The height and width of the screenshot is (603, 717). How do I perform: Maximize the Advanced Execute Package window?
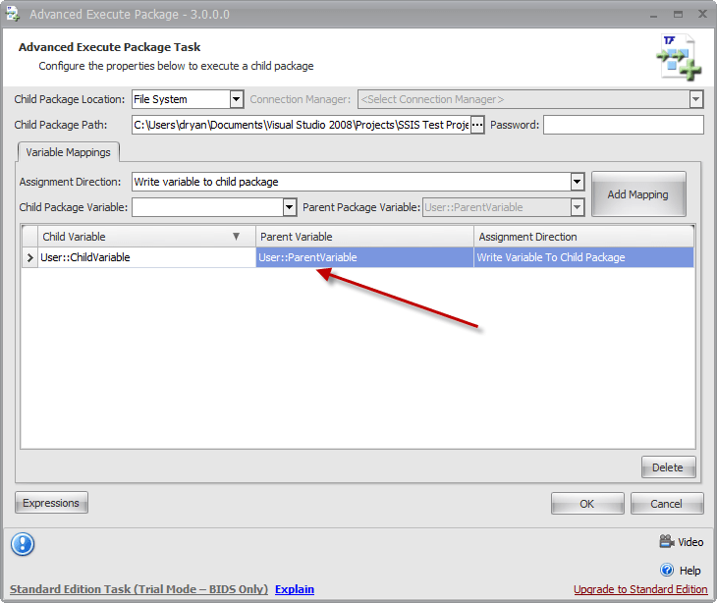point(678,14)
